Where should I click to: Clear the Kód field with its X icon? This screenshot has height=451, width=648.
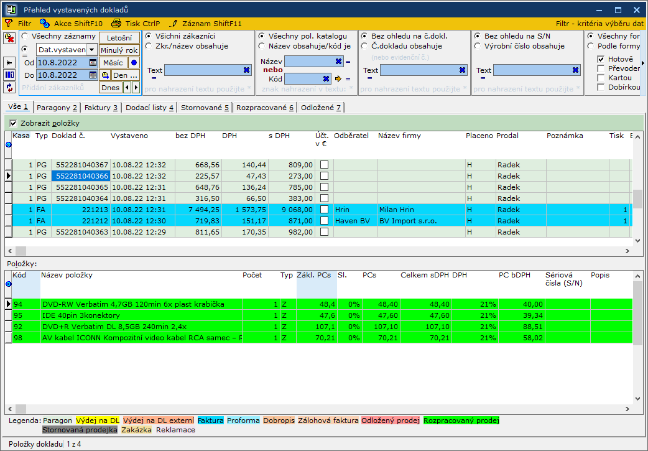coord(326,79)
